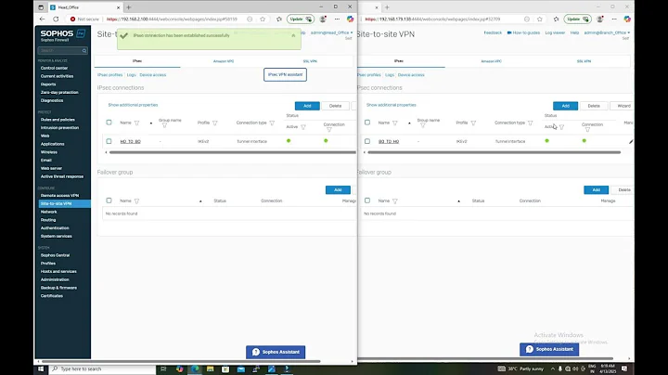The image size is (668, 375).
Task: Switch to SSL VPN tab in Head Office
Action: click(x=310, y=61)
